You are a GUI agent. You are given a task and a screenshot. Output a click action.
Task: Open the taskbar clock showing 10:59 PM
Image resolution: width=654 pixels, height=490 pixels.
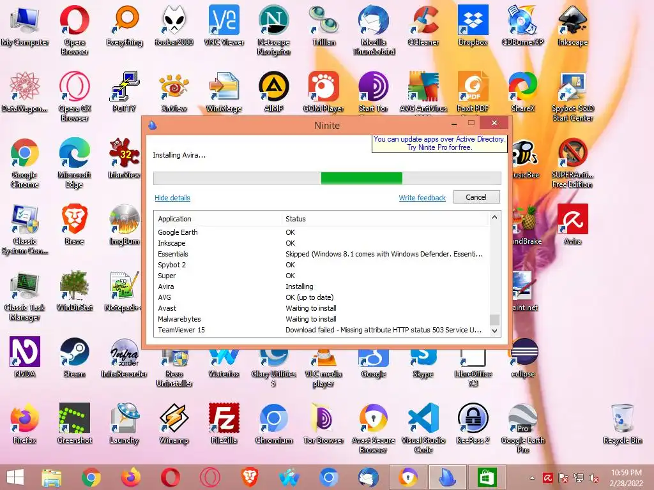(626, 478)
